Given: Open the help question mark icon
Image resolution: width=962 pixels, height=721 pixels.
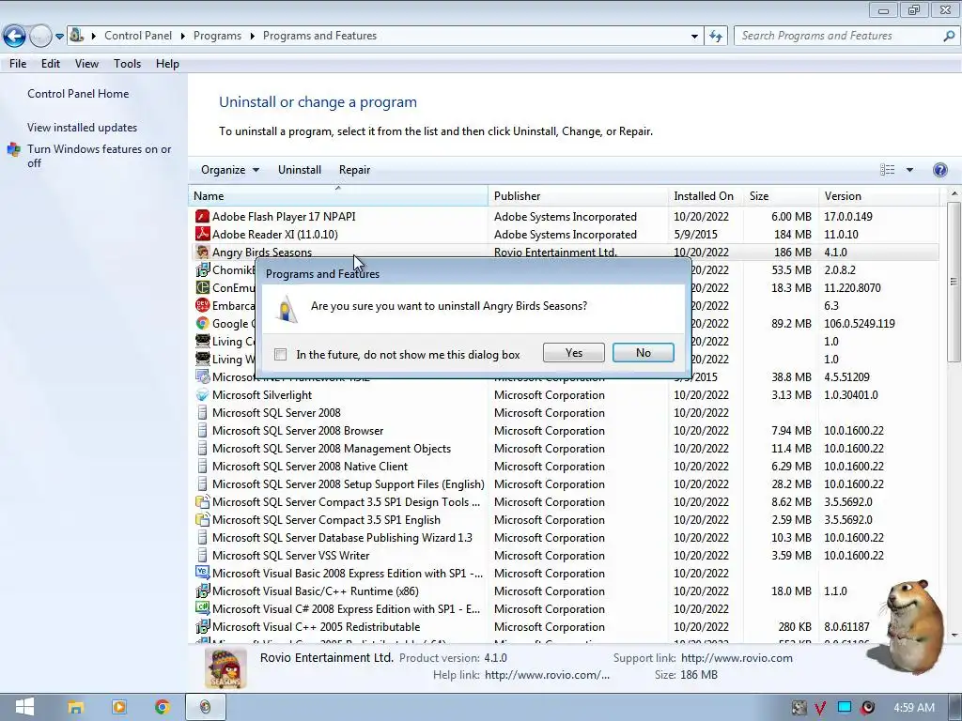Looking at the screenshot, I should click(939, 170).
